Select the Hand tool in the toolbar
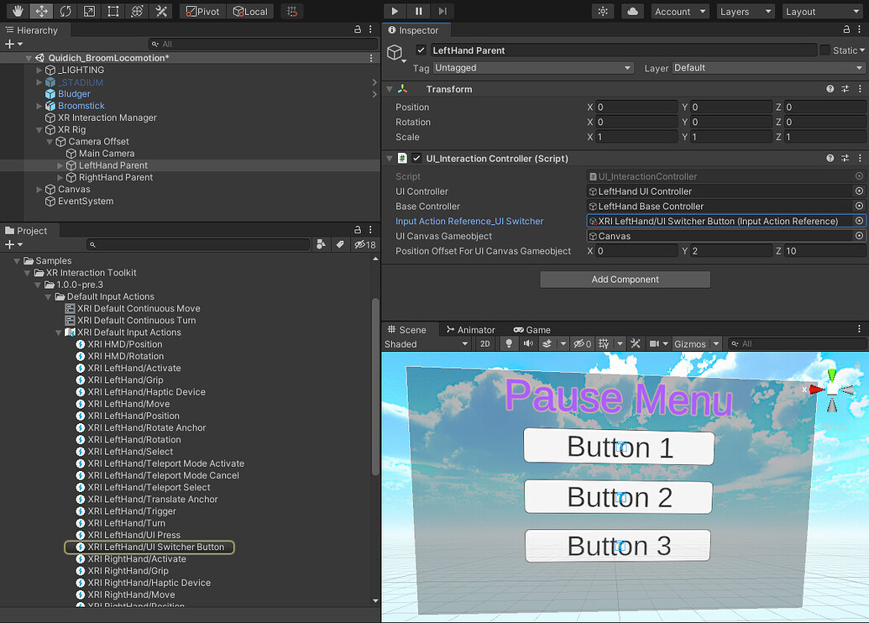869x623 pixels. point(18,11)
